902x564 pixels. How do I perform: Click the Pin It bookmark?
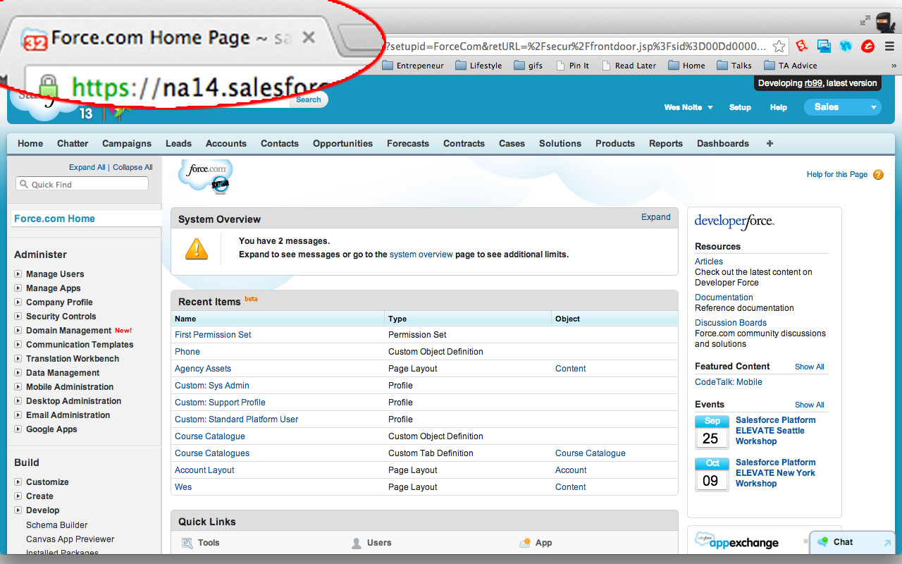coord(572,66)
